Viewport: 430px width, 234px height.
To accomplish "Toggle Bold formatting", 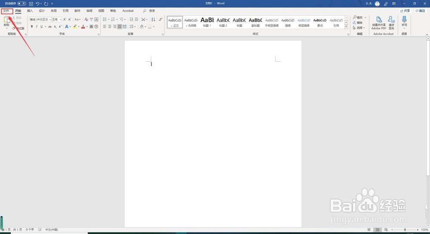I will pos(32,27).
